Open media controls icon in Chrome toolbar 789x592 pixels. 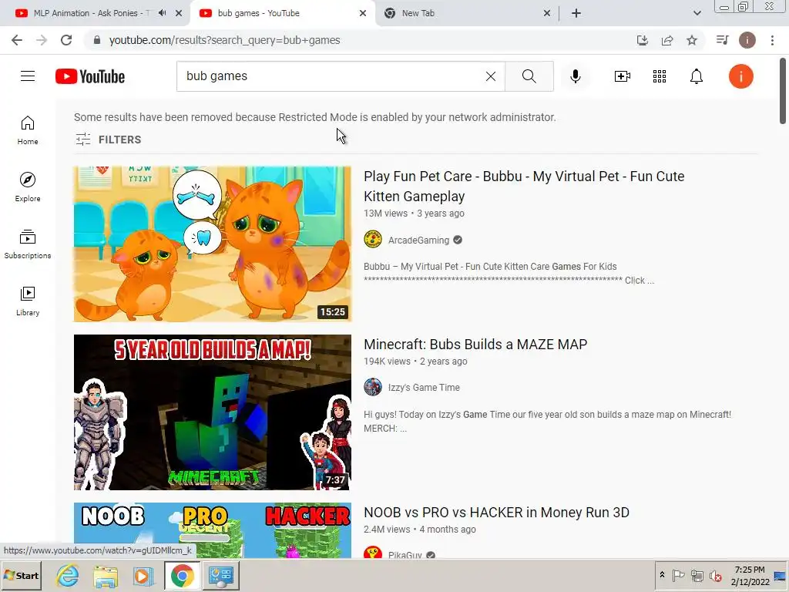pos(722,40)
